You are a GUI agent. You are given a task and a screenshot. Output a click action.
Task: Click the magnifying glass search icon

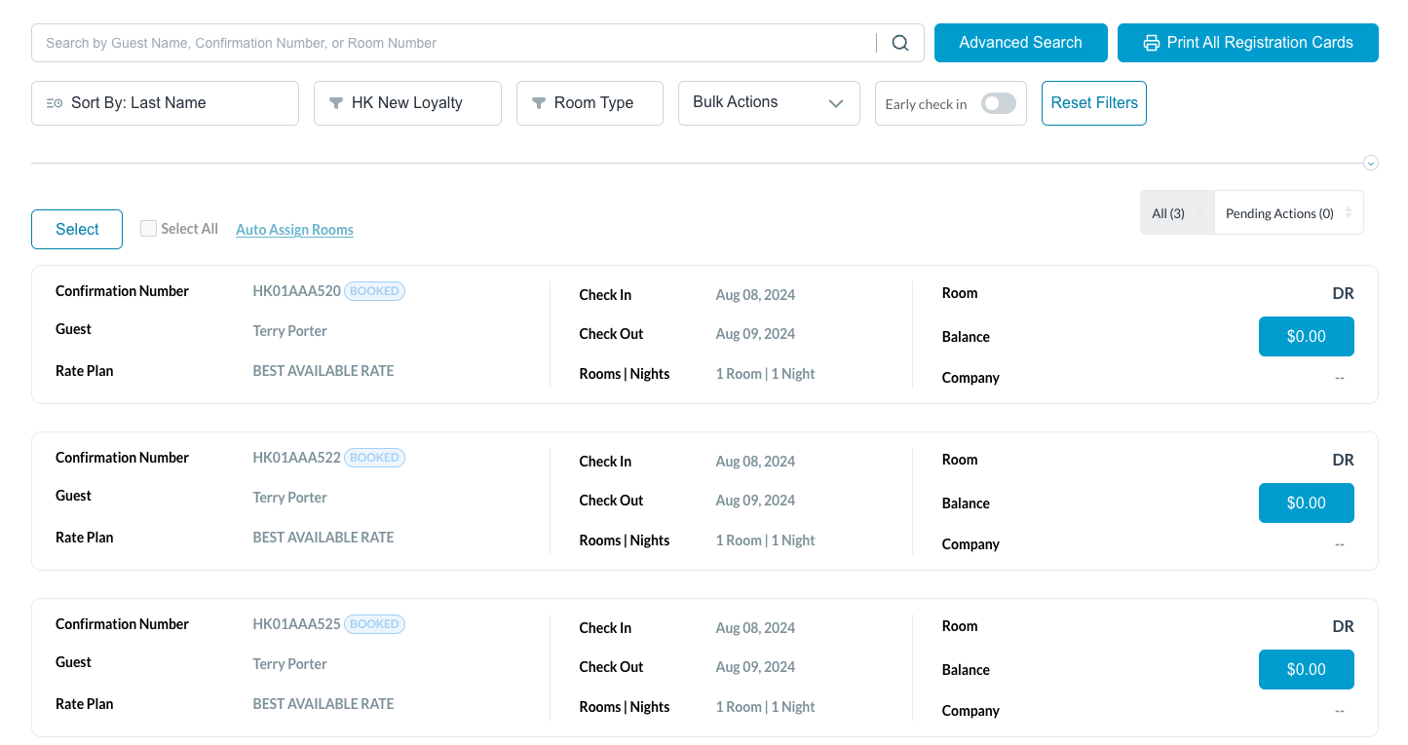click(x=900, y=43)
